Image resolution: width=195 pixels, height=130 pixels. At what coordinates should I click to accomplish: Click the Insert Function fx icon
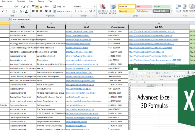9,19
